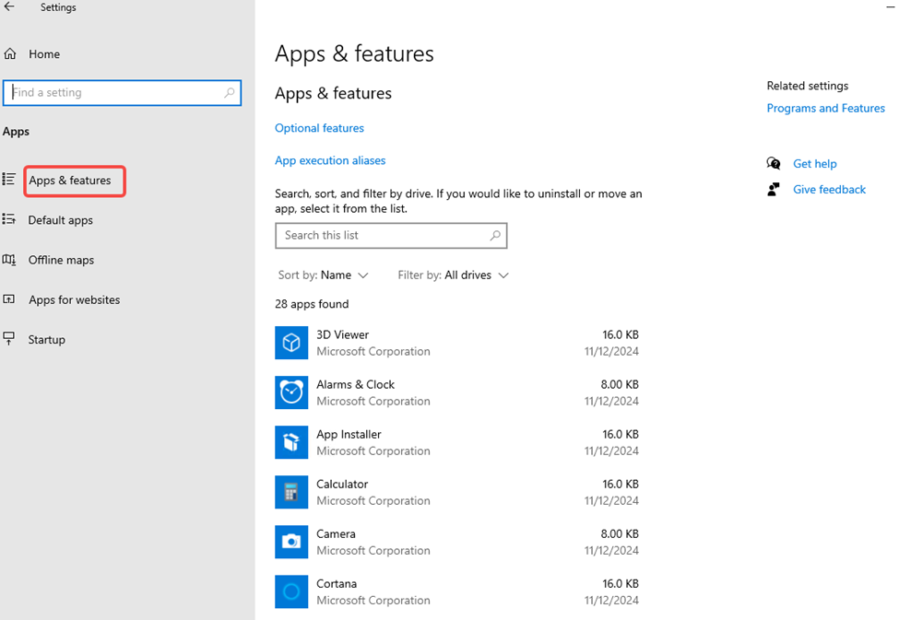Open App execution aliases link
The image size is (899, 620).
click(330, 160)
